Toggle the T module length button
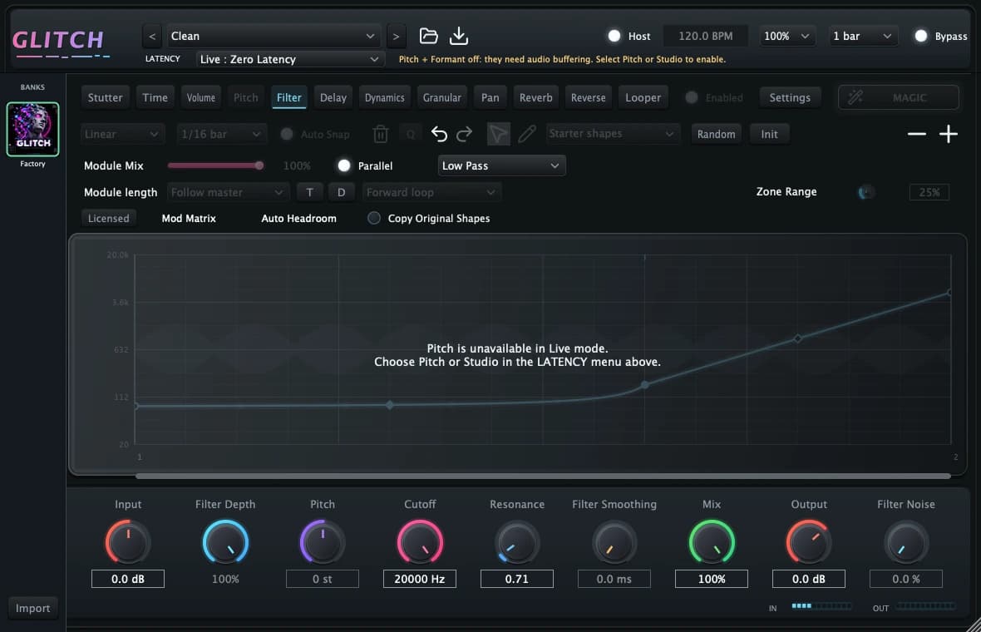 310,192
